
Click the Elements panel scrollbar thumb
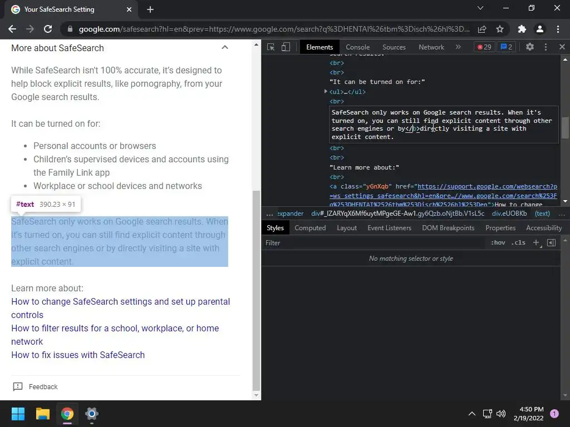point(565,127)
